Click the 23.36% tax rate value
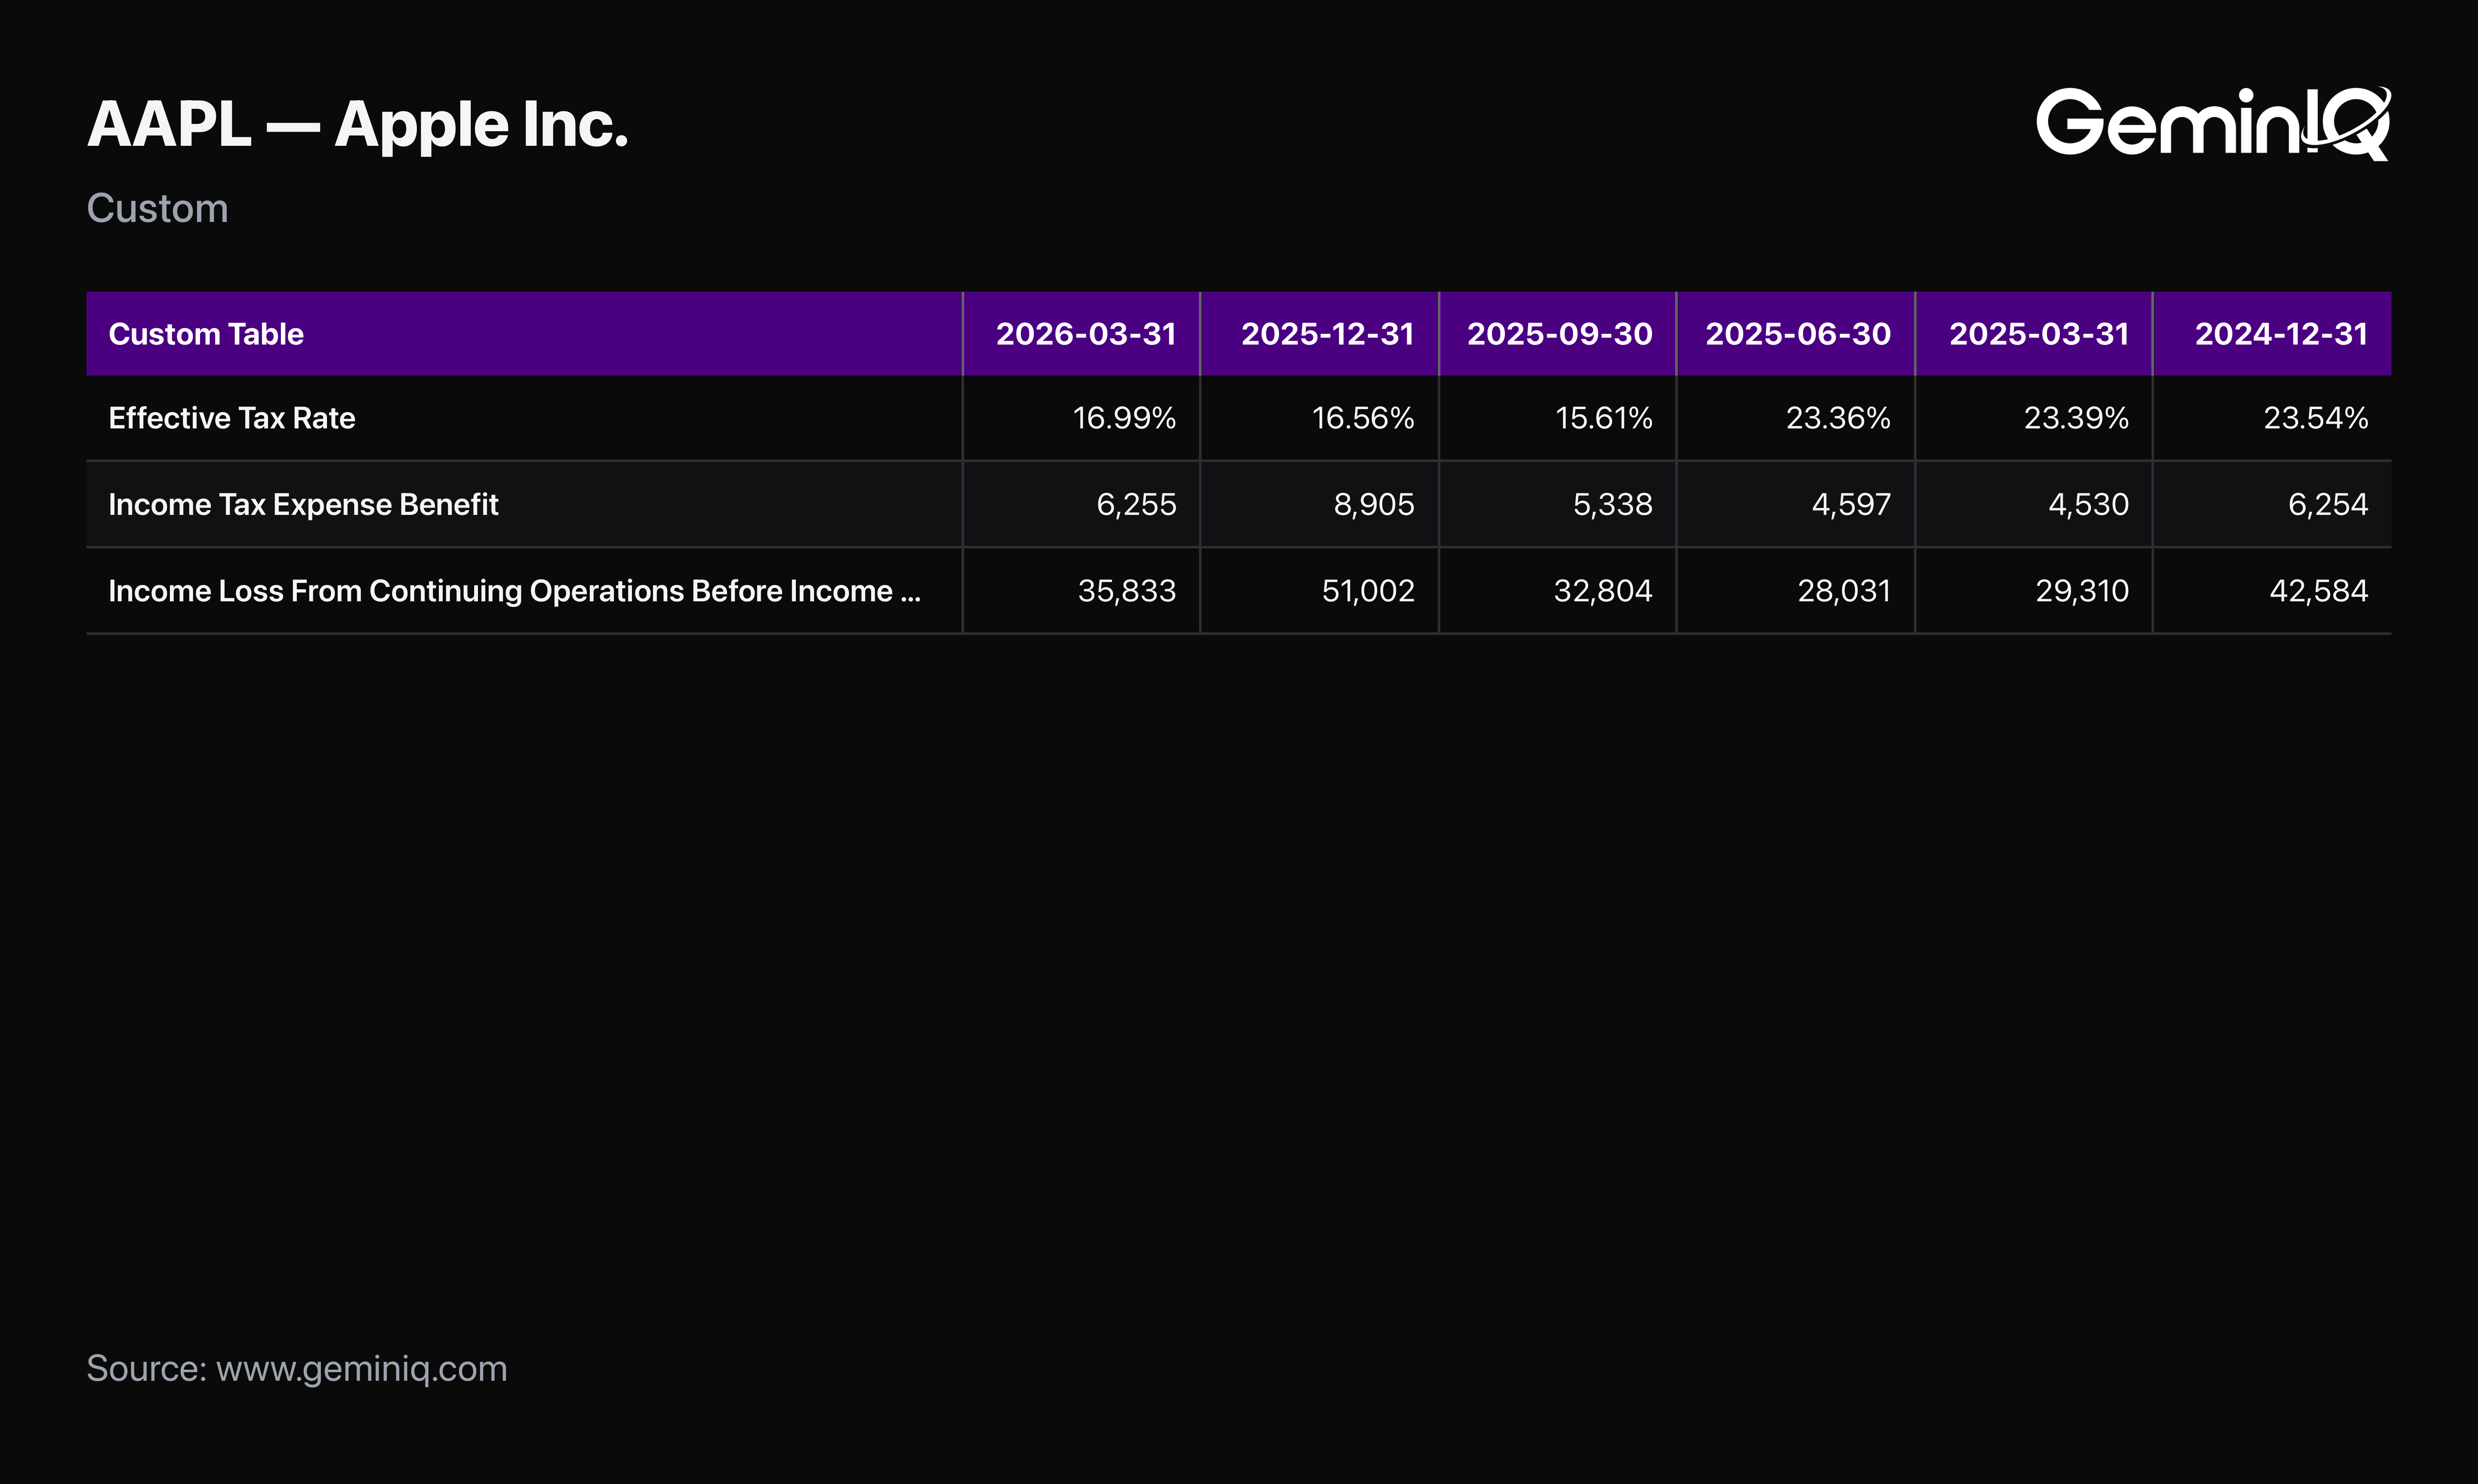Screen dimensions: 2478x1484 tap(1838, 418)
